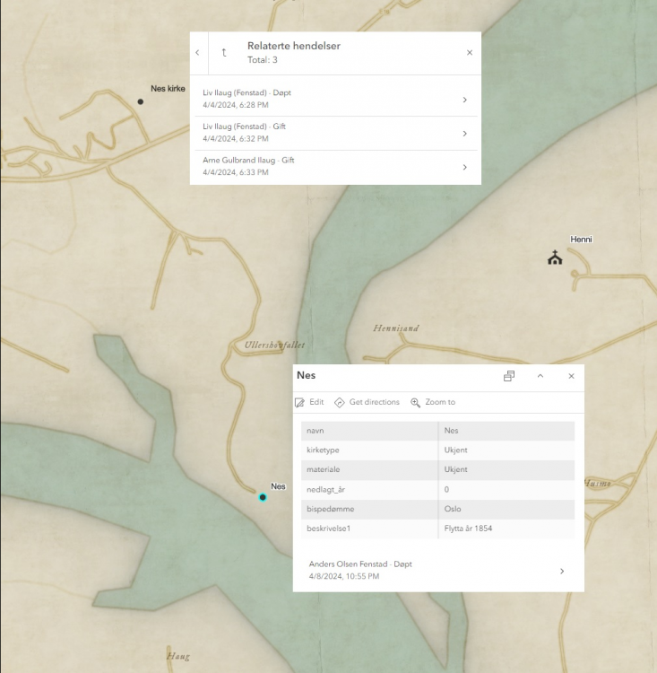The width and height of the screenshot is (657, 673).
Task: Select the Henni church icon on map
Action: click(x=555, y=258)
